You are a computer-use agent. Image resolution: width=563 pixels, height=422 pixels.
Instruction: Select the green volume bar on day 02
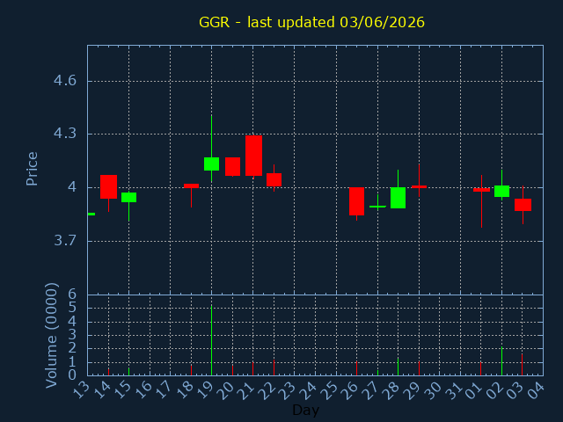501,361
